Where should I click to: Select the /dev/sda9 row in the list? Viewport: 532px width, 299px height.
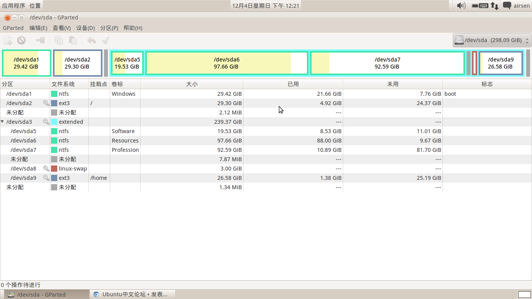[x=266, y=178]
